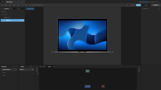Add a bone with Bind Bones plus
This screenshot has width=161, height=90.
[x=159, y=9]
